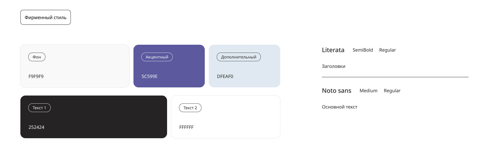
Task: Select the 5C599E hex value
Action: click(150, 76)
